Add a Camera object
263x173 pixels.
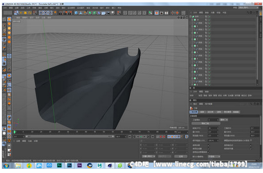(x=108, y=13)
